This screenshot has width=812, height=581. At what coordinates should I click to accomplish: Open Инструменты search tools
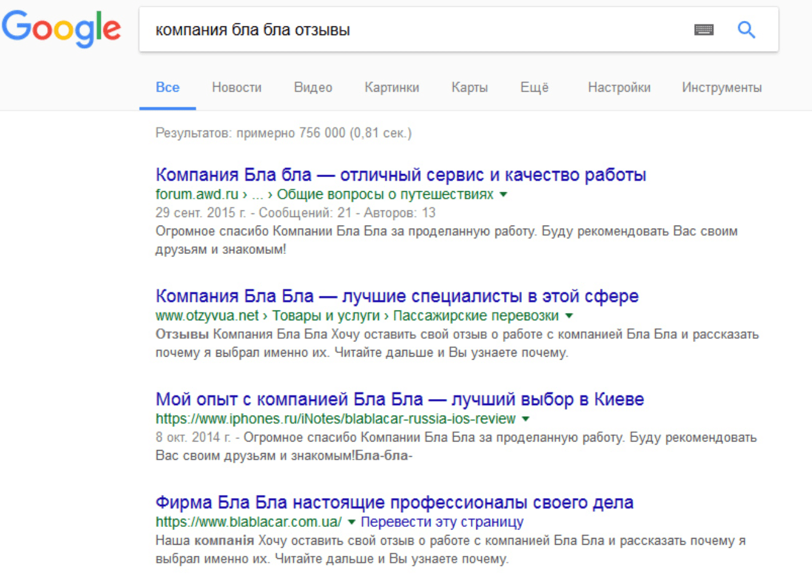pos(722,87)
